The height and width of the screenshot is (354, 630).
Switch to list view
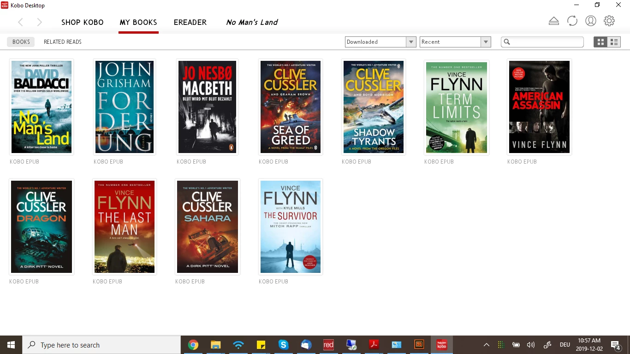[614, 42]
